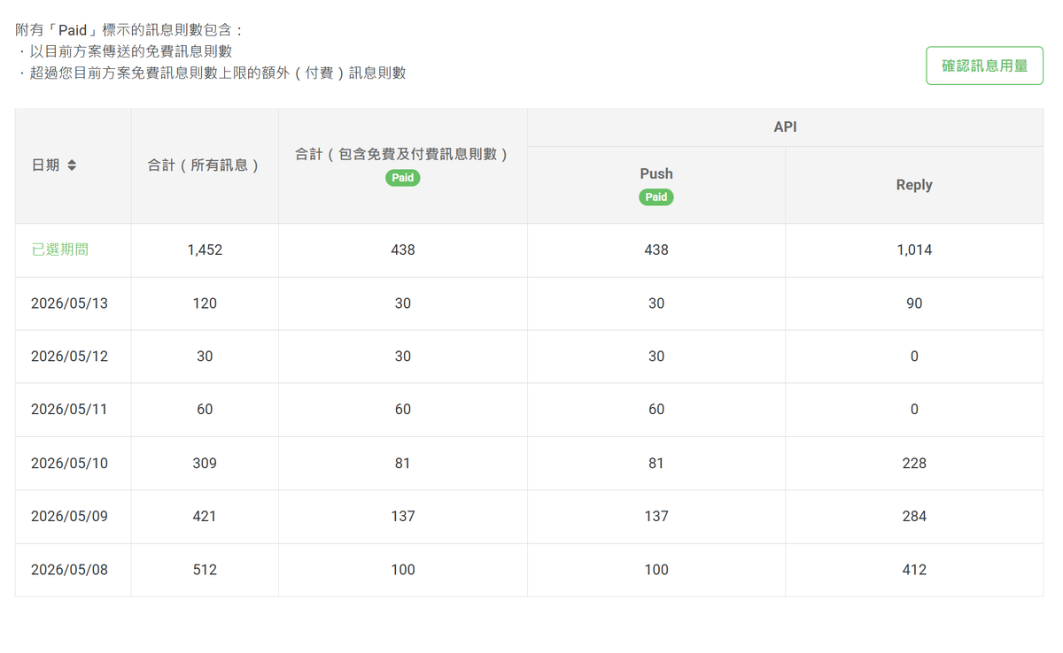Select the Paid-total 137 in 2026/05/09 row
Image resolution: width=1063 pixels, height=653 pixels.
click(x=403, y=517)
